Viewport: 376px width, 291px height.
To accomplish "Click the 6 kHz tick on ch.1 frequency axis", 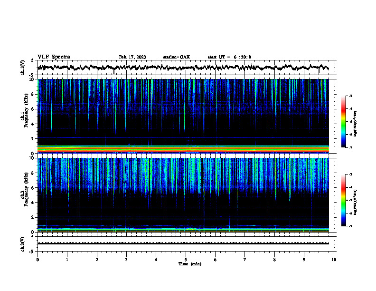I will [x=35, y=109].
